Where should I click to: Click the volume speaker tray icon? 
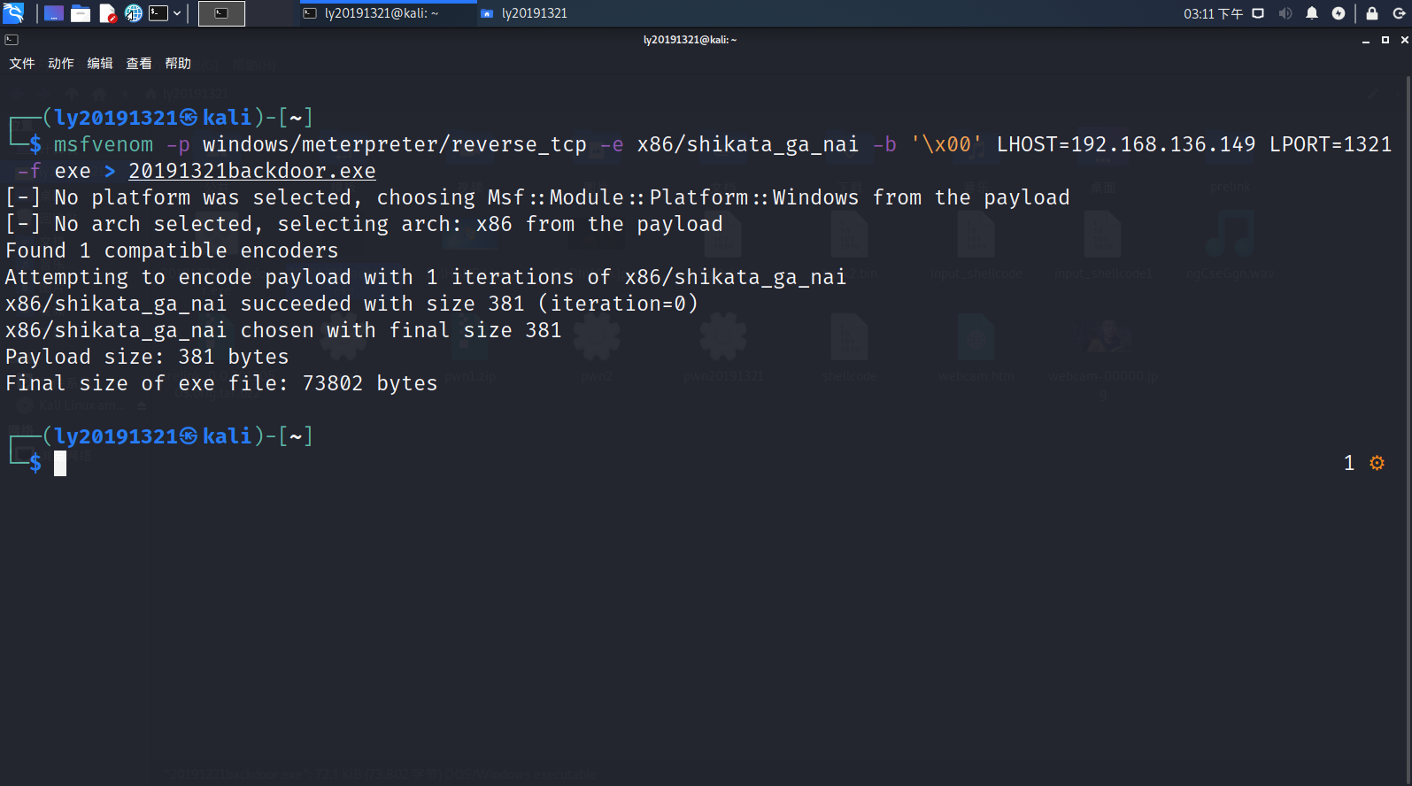(1285, 13)
